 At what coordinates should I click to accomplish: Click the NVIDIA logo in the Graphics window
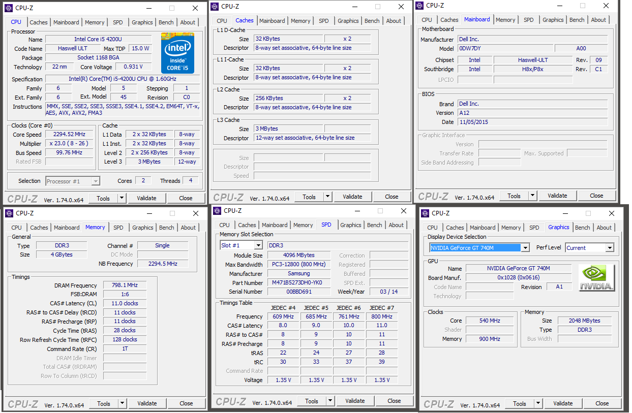[596, 278]
